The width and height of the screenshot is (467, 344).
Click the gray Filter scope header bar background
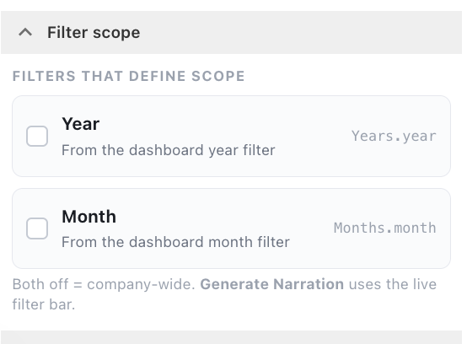click(x=298, y=33)
